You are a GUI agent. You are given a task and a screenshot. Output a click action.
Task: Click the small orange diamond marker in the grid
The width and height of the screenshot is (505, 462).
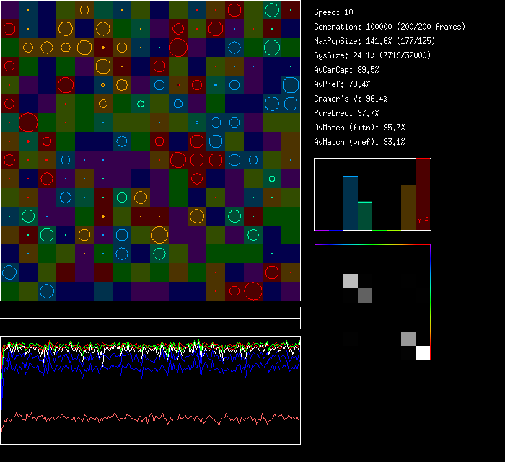tap(103, 85)
